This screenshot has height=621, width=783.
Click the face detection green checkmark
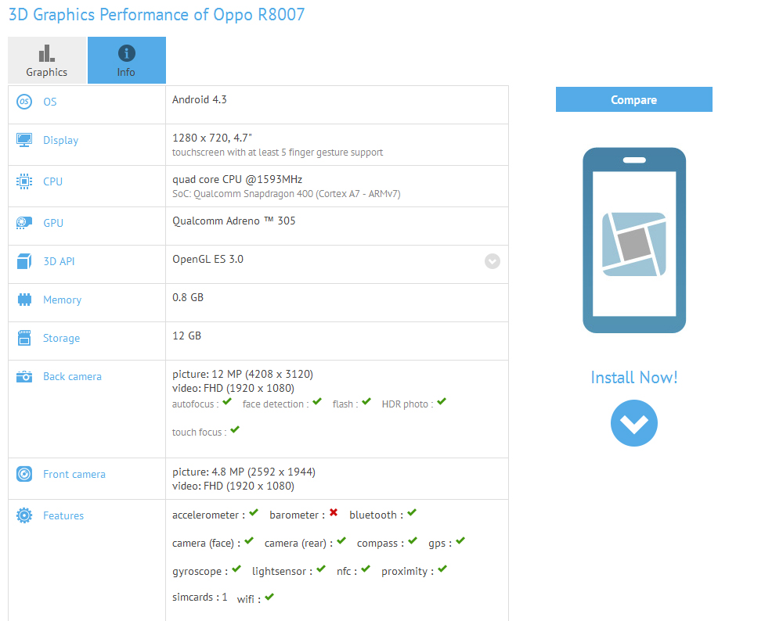[x=317, y=401]
